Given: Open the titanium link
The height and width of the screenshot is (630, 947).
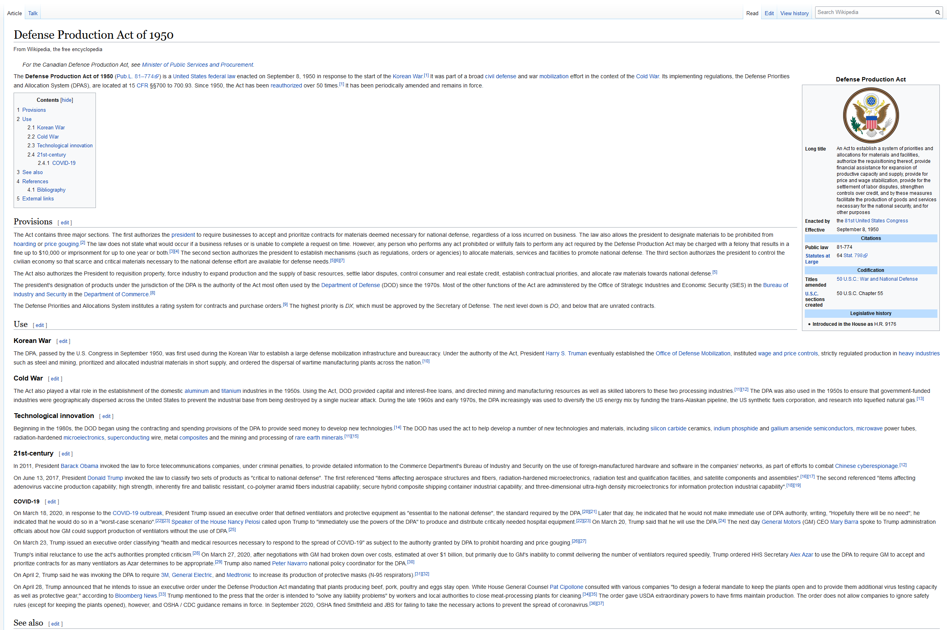Looking at the screenshot, I should (231, 391).
